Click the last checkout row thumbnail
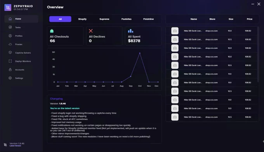This screenshot has width=264, height=152. (175, 117)
